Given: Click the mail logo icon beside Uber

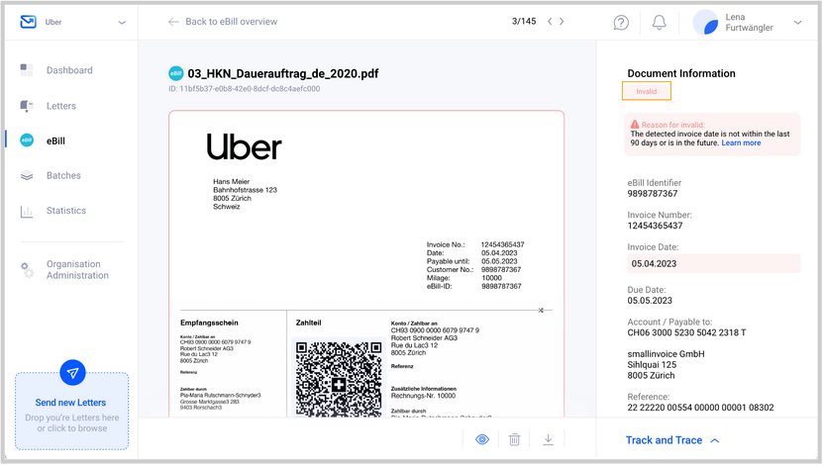Looking at the screenshot, I should pyautogui.click(x=28, y=22).
